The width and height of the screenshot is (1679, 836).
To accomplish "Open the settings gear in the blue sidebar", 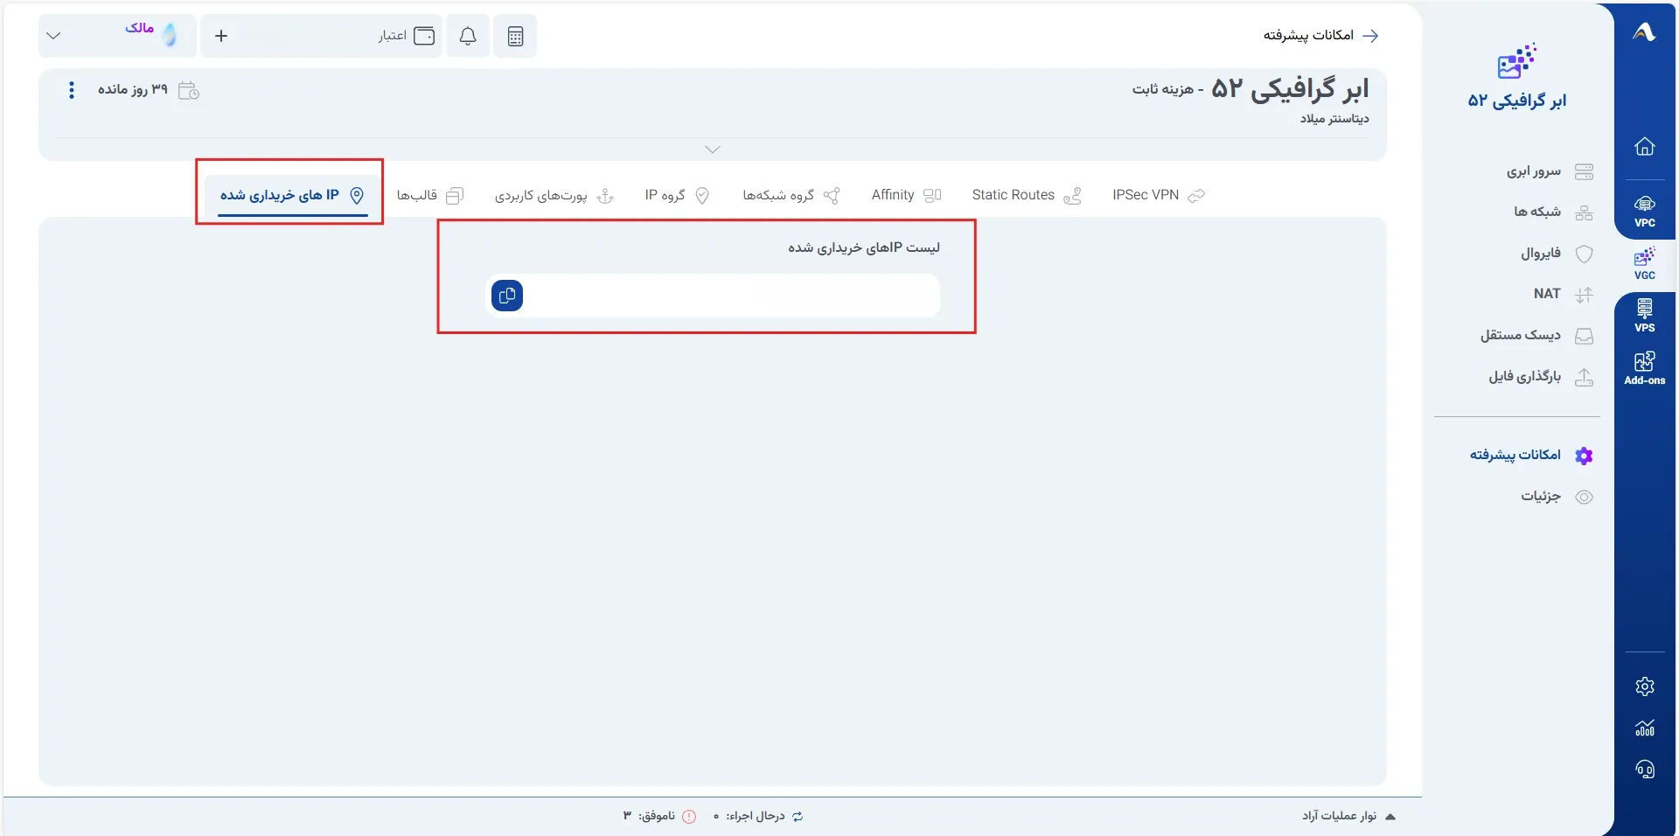I will click(1644, 686).
